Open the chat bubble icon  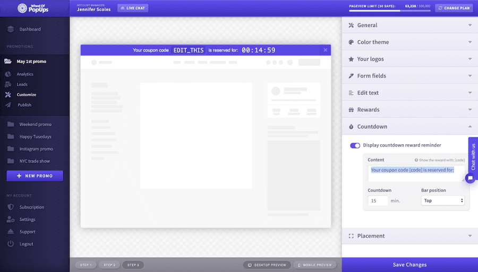(470, 178)
